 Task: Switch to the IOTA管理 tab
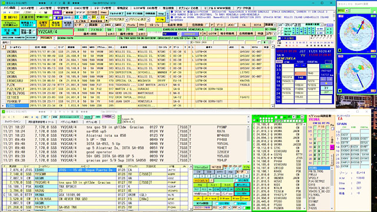pos(28,8)
